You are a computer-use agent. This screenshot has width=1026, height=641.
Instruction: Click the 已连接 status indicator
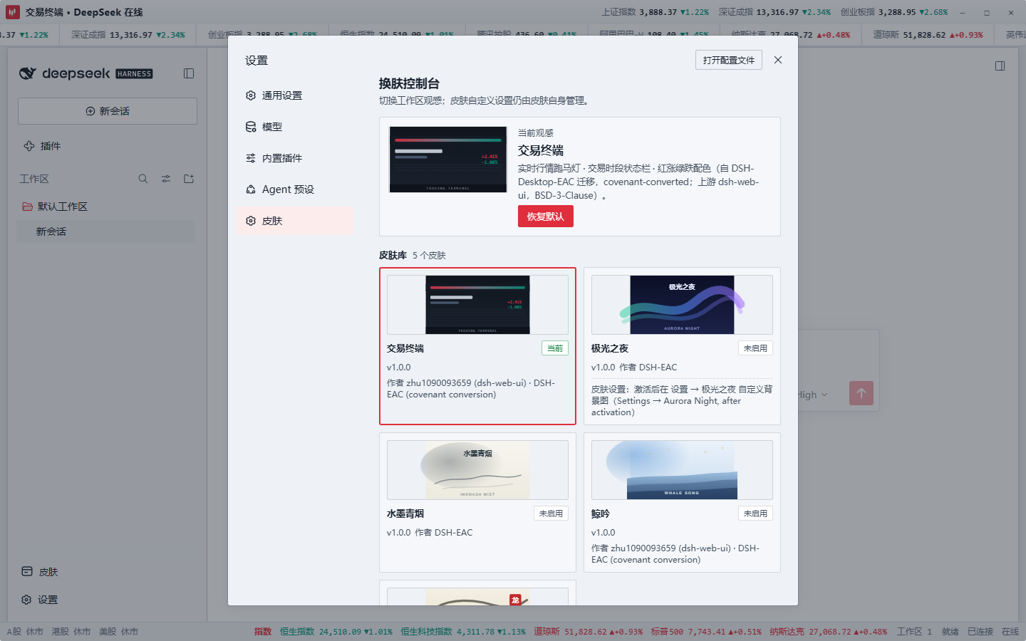click(x=980, y=632)
